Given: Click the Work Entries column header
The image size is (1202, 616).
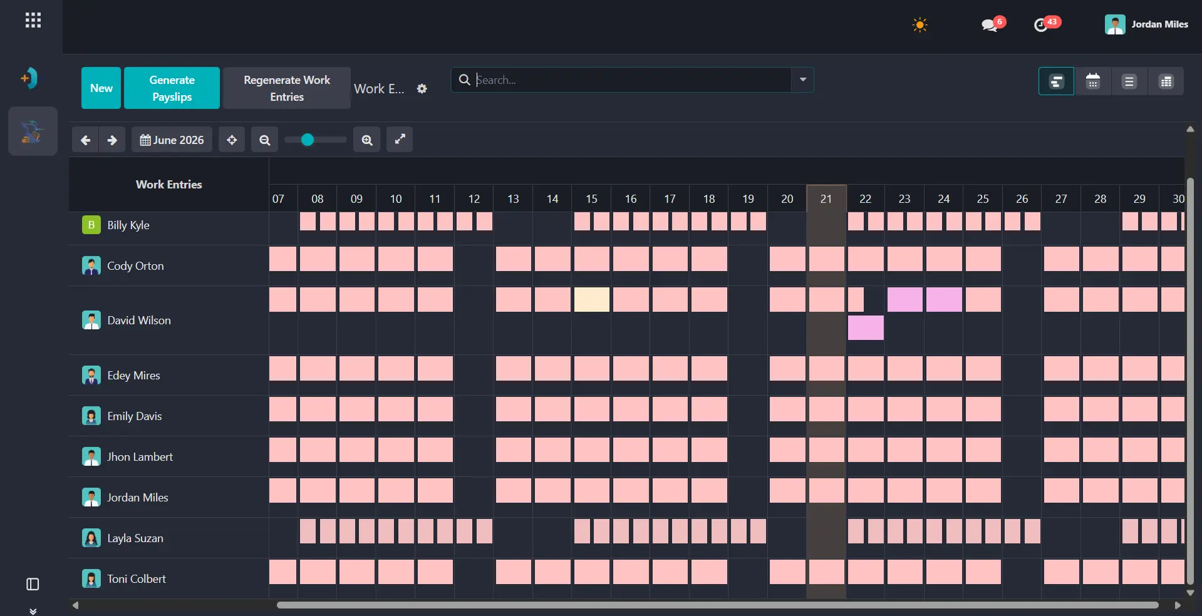Looking at the screenshot, I should coord(168,184).
